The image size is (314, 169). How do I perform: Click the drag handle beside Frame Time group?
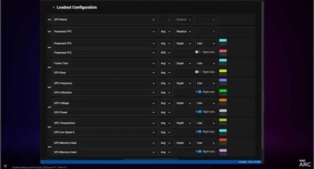point(49,68)
